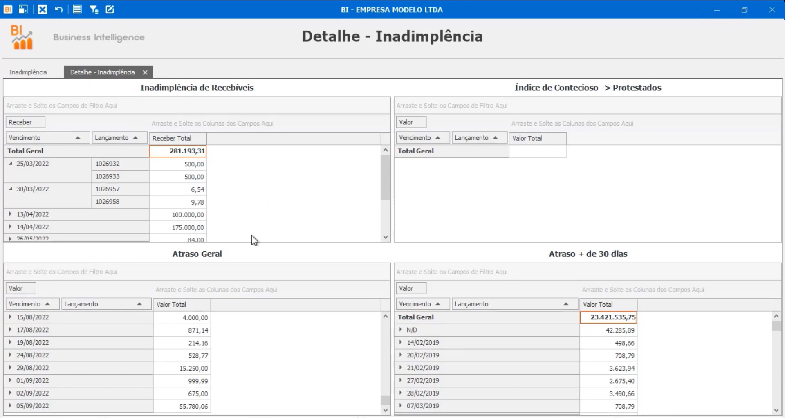The image size is (785, 418).
Task: Click the Valor field in Atraso Geral
Action: 21,288
